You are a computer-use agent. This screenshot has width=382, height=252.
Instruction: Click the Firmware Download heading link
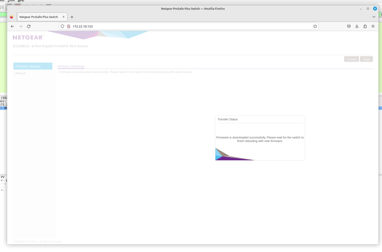(x=71, y=66)
